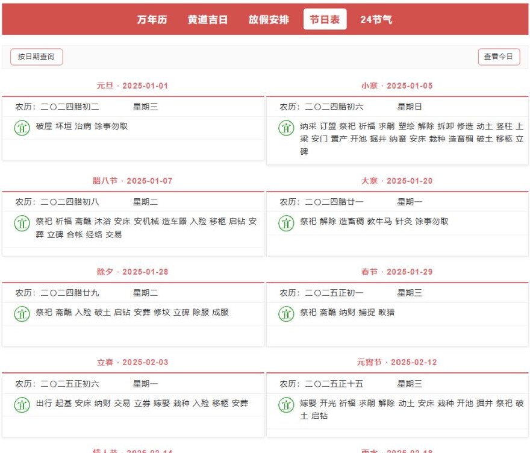This screenshot has height=453, width=530.
Task: Click the 宜 icon in the 春节 card
Action: [x=286, y=314]
